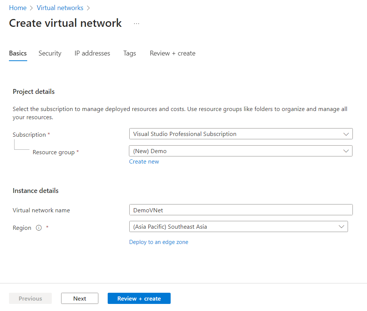
Task: Open the IP addresses tab
Action: click(x=92, y=53)
